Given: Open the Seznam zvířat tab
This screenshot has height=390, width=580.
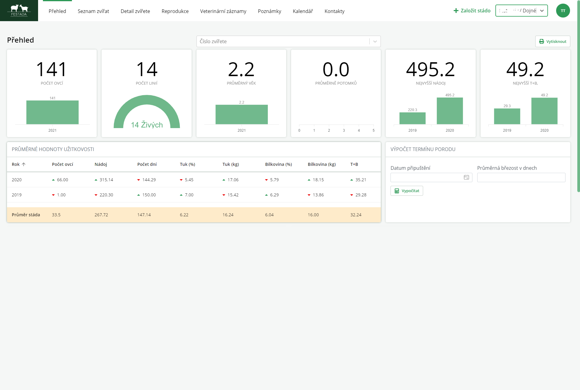Looking at the screenshot, I should pos(93,11).
